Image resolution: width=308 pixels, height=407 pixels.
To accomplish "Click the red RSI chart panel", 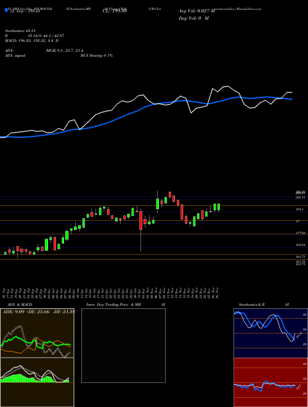I will click(x=270, y=382).
